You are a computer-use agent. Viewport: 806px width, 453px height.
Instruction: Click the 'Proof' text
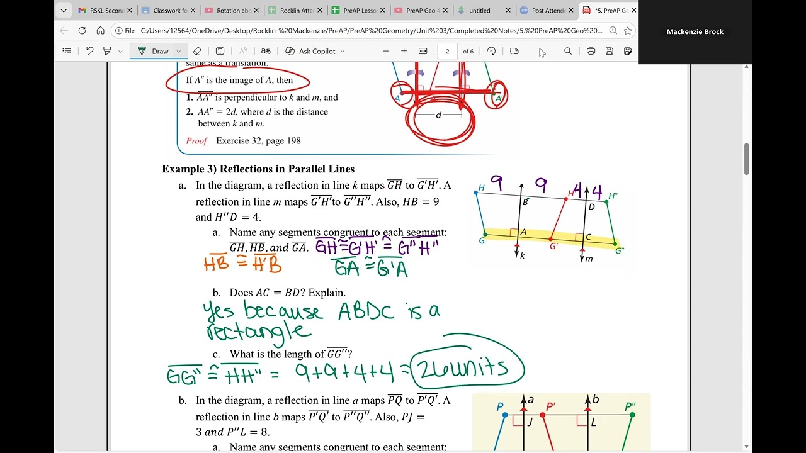[x=196, y=141]
